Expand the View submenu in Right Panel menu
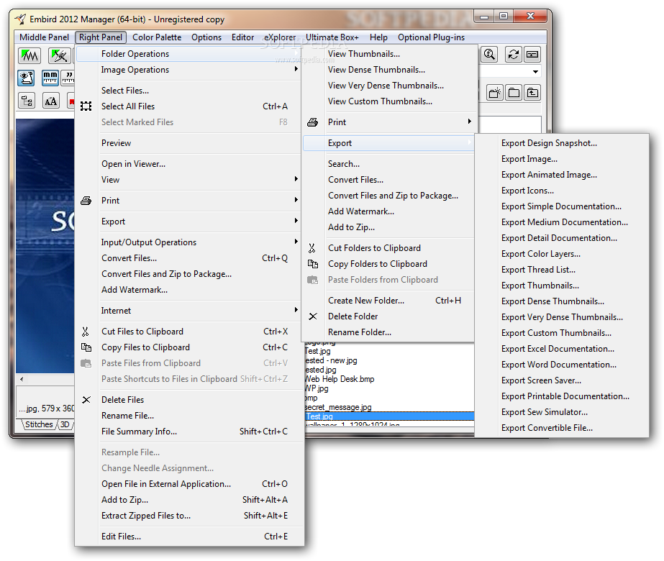Viewport: 664px width, 561px height. (296, 179)
